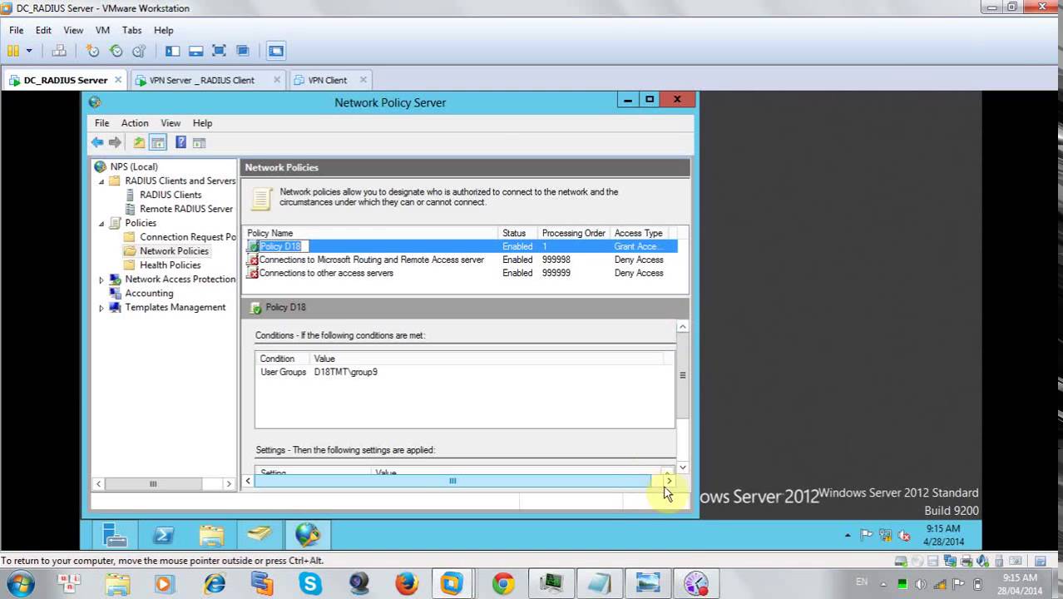
Task: Click the Revert to snapshot icon
Action: point(116,51)
